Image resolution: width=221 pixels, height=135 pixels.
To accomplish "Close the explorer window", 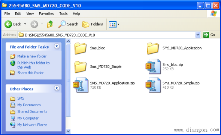I will pos(216,6).
